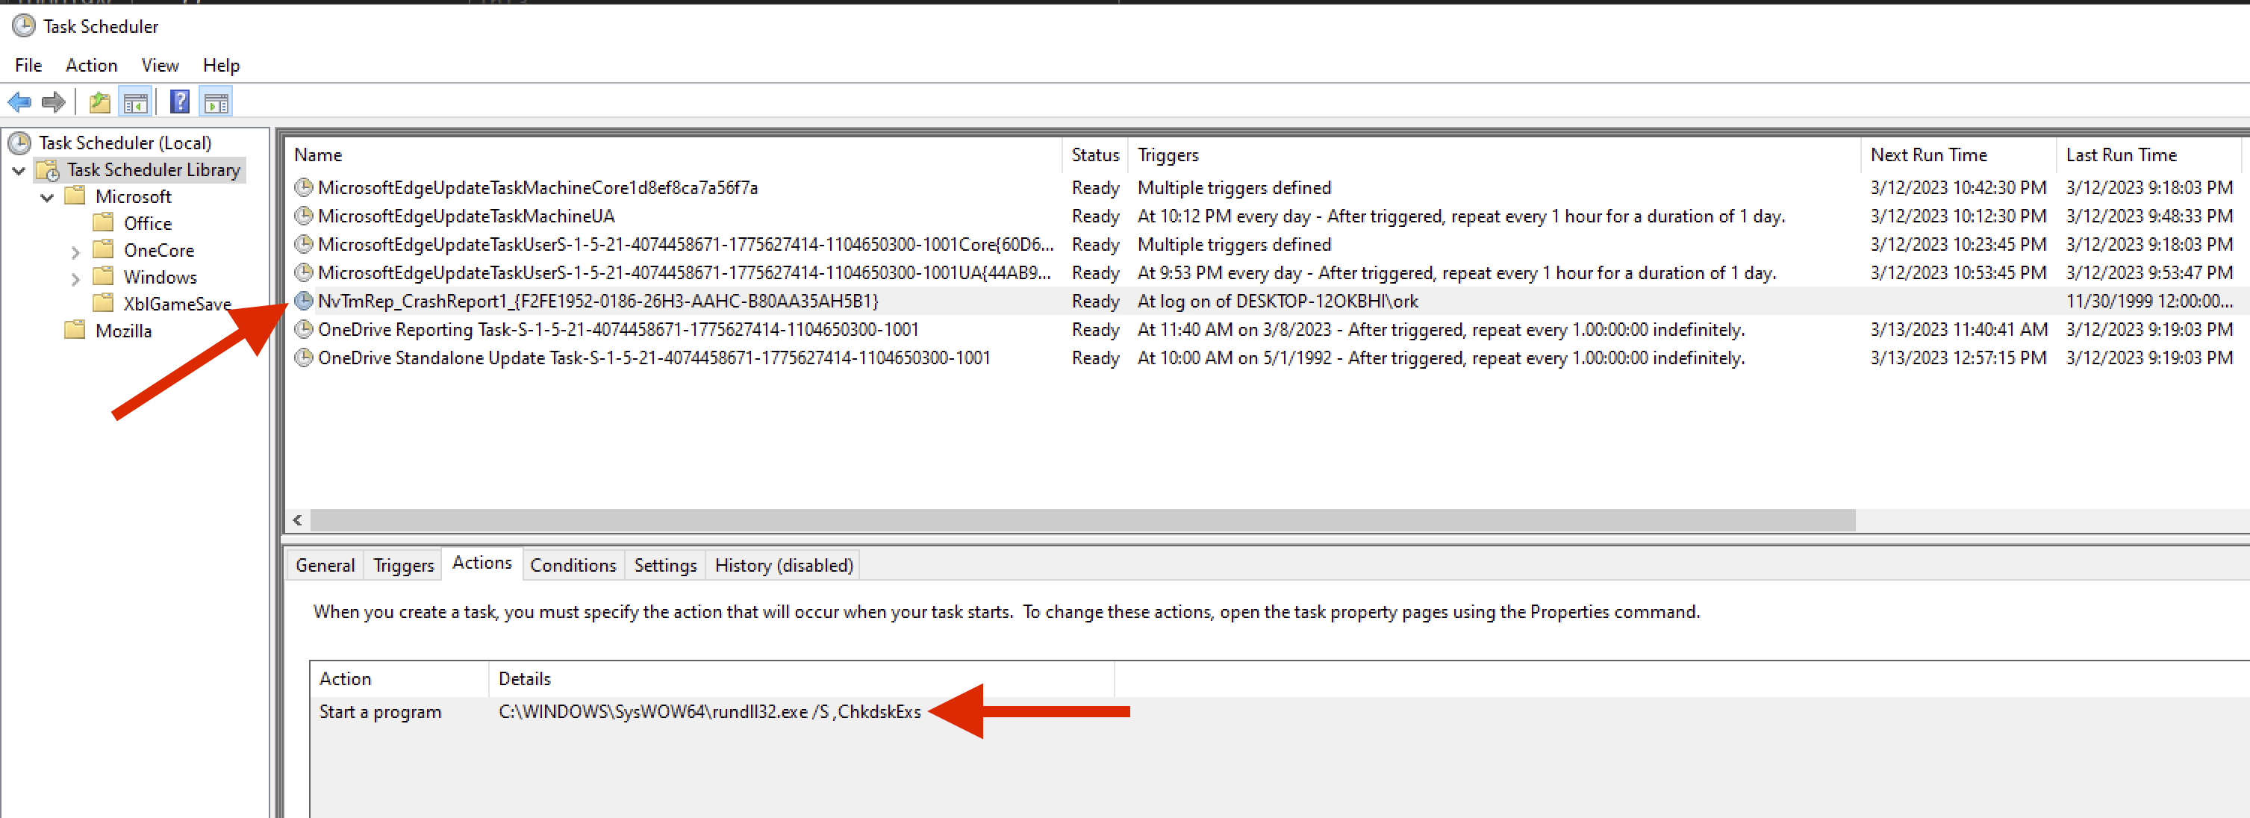Open Help via blue question mark icon
The width and height of the screenshot is (2250, 818).
[x=179, y=103]
